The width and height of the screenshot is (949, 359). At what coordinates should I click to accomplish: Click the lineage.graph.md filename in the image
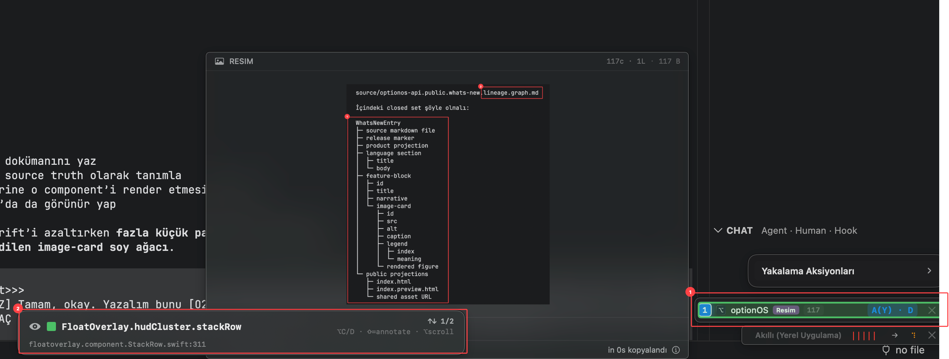[511, 93]
